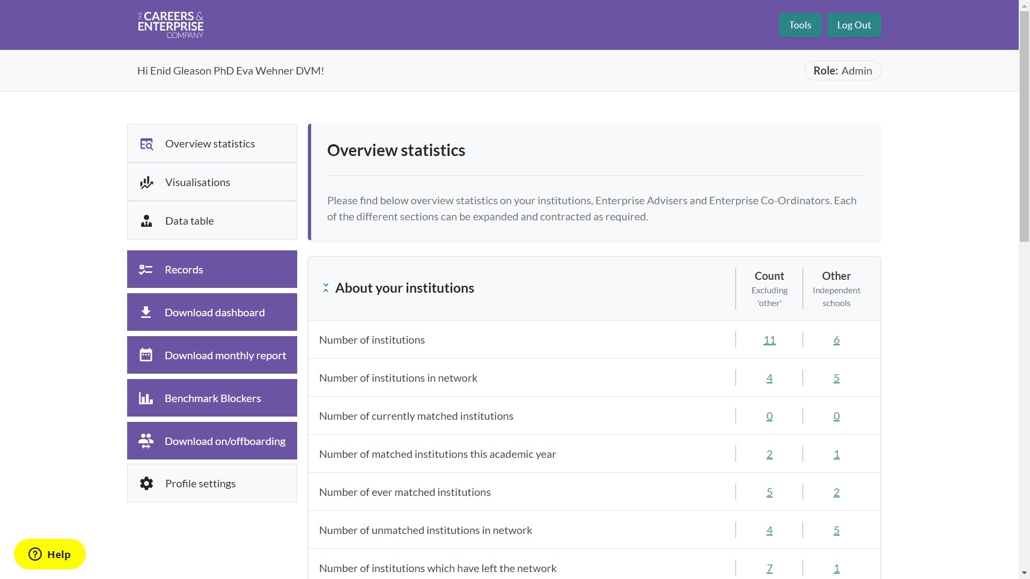Open count 4 for unmatched institutions in network
Image resolution: width=1030 pixels, height=579 pixels.
pyautogui.click(x=769, y=530)
